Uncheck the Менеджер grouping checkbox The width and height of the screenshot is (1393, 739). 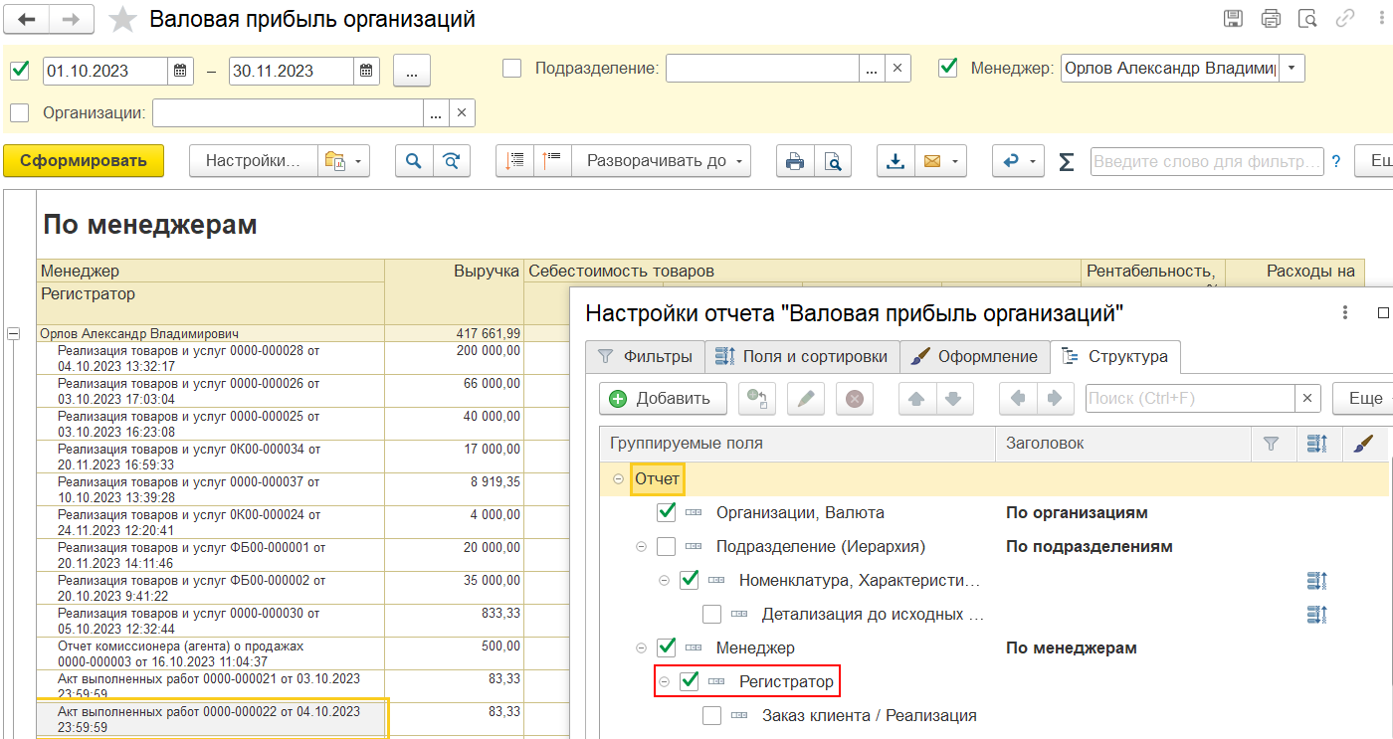point(667,647)
